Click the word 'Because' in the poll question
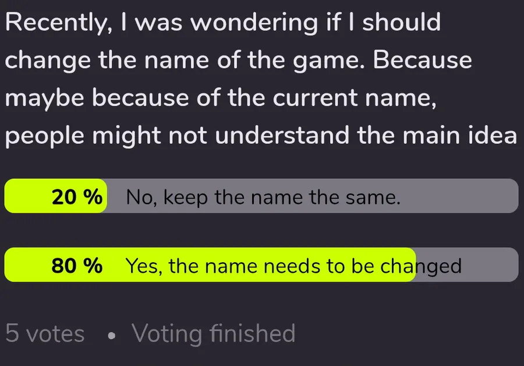Image resolution: width=524 pixels, height=366 pixels. click(423, 60)
